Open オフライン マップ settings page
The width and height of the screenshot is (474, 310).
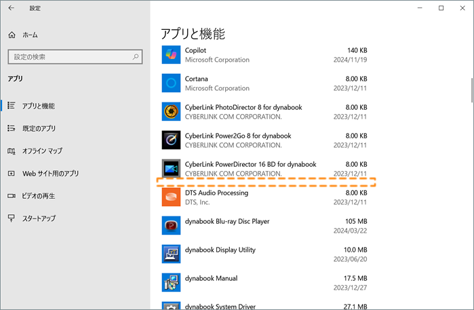pyautogui.click(x=42, y=151)
